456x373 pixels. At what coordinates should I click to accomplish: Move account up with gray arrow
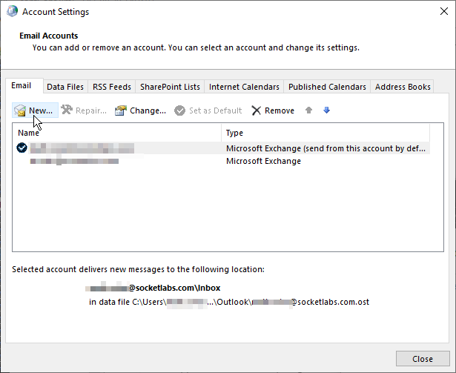tap(309, 110)
